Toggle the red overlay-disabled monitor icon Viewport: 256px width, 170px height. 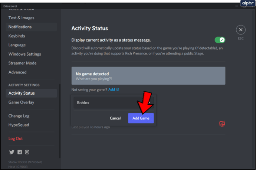click(x=222, y=123)
